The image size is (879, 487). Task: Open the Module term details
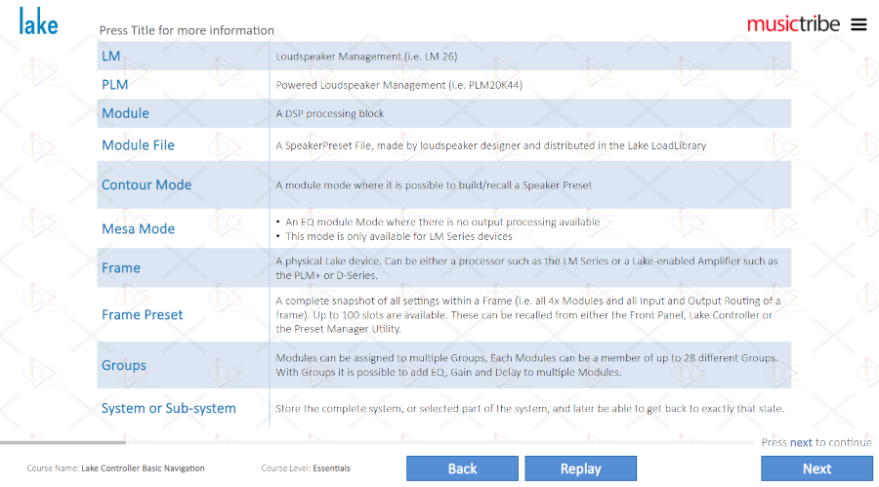click(126, 113)
